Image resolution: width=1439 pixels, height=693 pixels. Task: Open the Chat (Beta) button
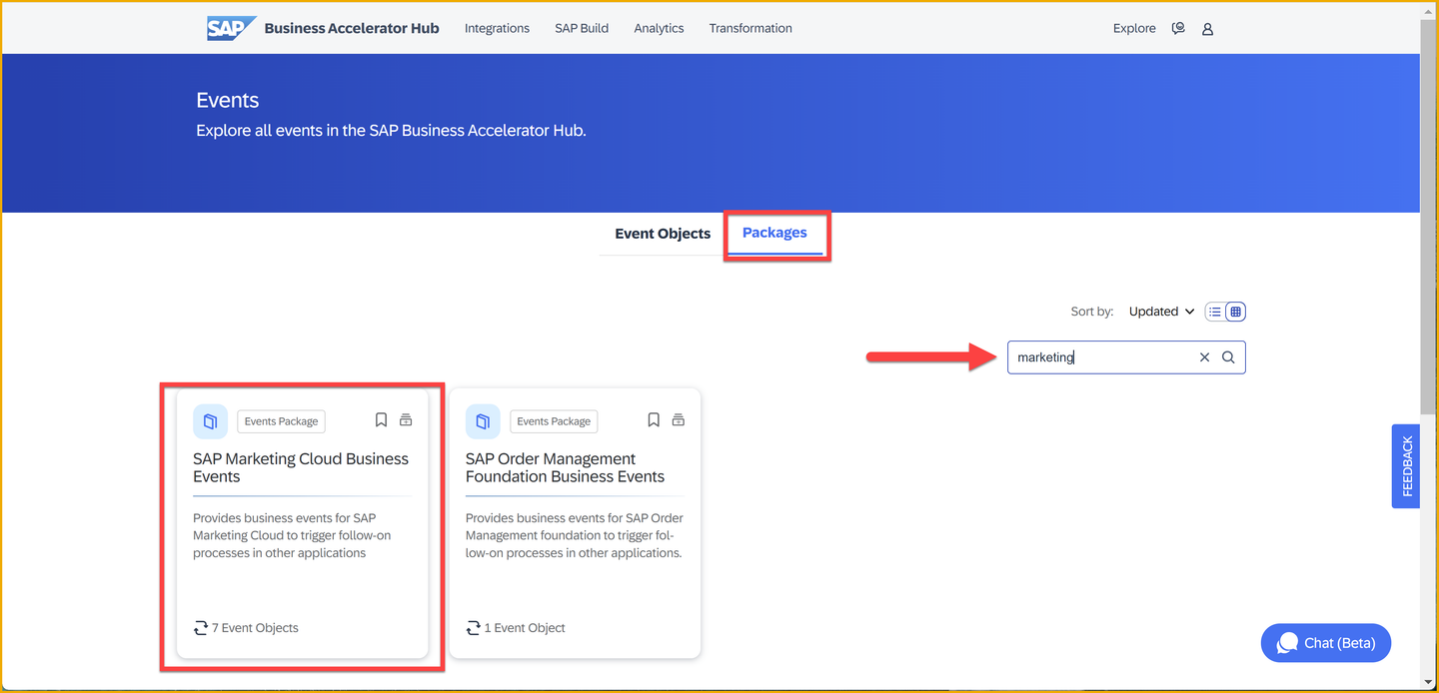tap(1326, 643)
